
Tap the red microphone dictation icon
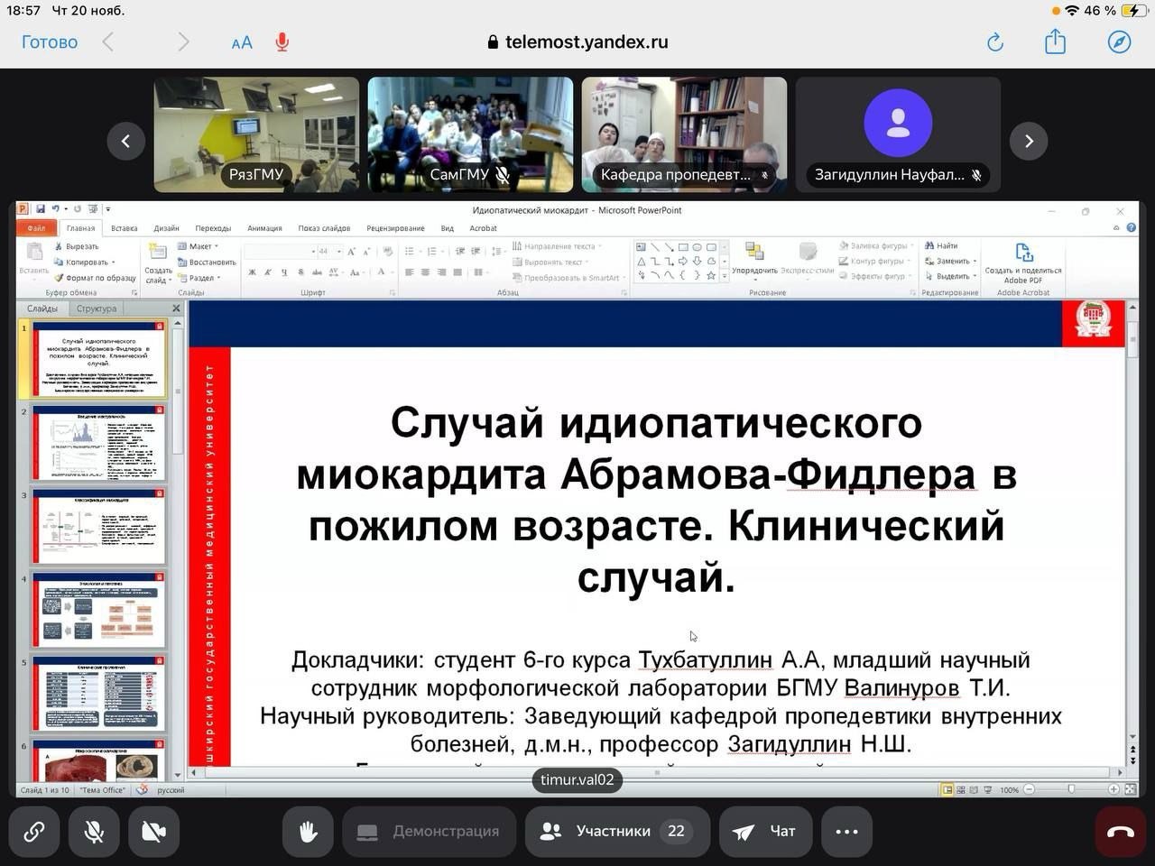[x=282, y=41]
